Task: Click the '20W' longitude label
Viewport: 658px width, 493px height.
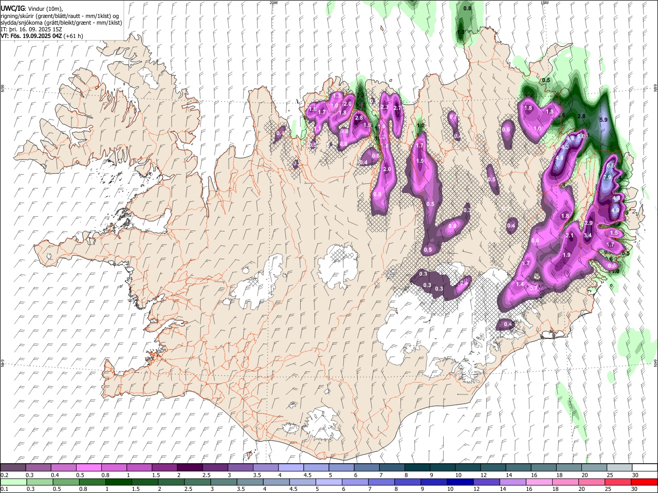Action: click(x=273, y=3)
